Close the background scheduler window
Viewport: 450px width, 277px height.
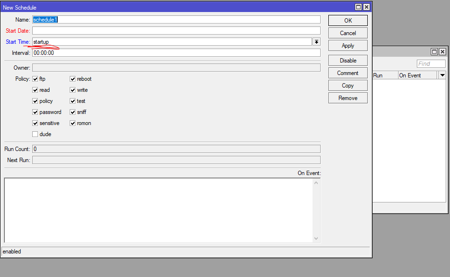pos(442,51)
